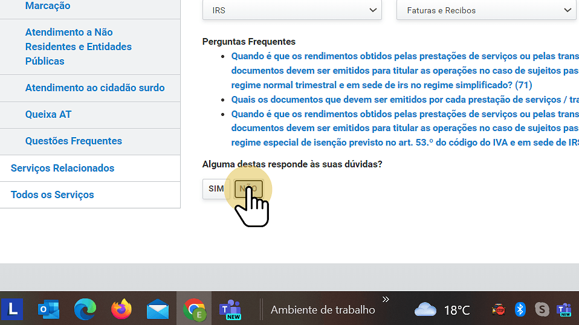The width and height of the screenshot is (579, 325).
Task: Open Atendimento ao cidadão surdo
Action: coord(95,88)
